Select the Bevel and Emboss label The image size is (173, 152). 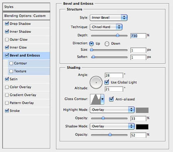click(x=25, y=55)
